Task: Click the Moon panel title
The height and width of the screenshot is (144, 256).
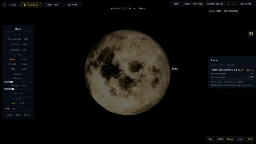Action: [18, 29]
